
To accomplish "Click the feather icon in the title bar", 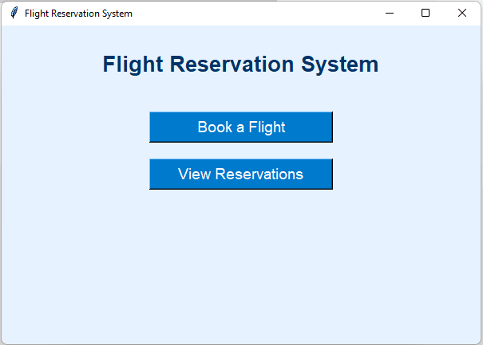I will coord(14,13).
